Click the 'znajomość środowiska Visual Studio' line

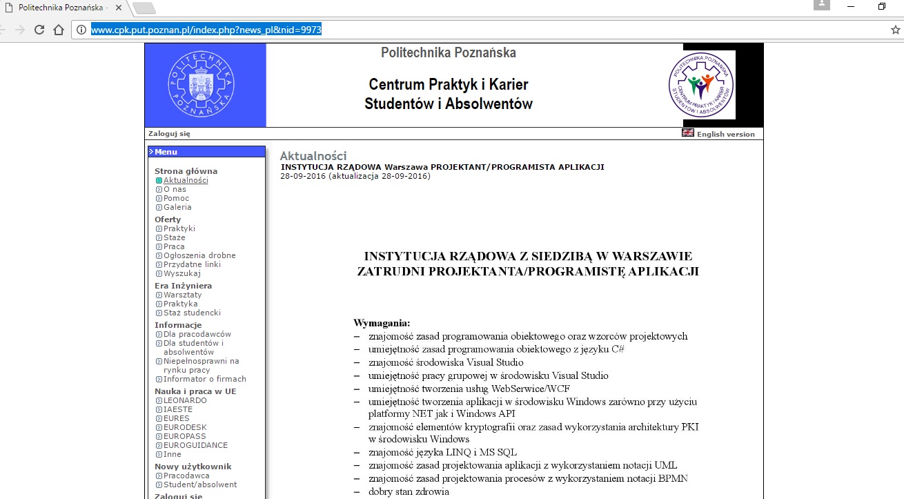pyautogui.click(x=446, y=362)
